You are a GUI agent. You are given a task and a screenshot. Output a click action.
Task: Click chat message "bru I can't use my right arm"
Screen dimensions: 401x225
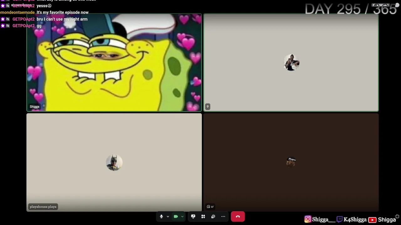(62, 19)
